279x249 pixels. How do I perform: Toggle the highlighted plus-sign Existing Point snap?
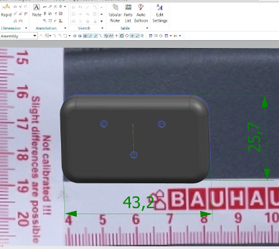(x=132, y=36)
